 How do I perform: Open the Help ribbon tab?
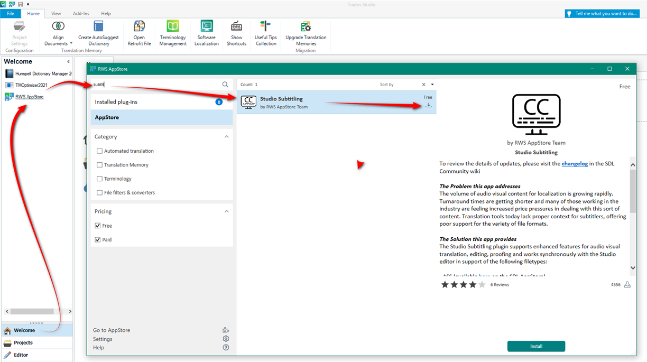click(106, 13)
